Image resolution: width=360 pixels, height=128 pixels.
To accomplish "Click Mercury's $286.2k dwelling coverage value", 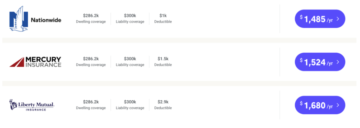I will pyautogui.click(x=91, y=59).
